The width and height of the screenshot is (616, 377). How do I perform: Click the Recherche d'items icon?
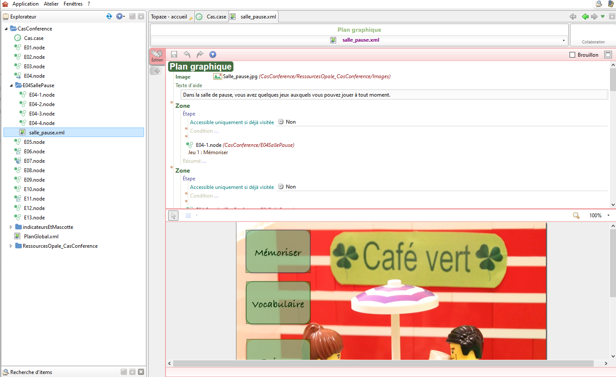(6, 372)
